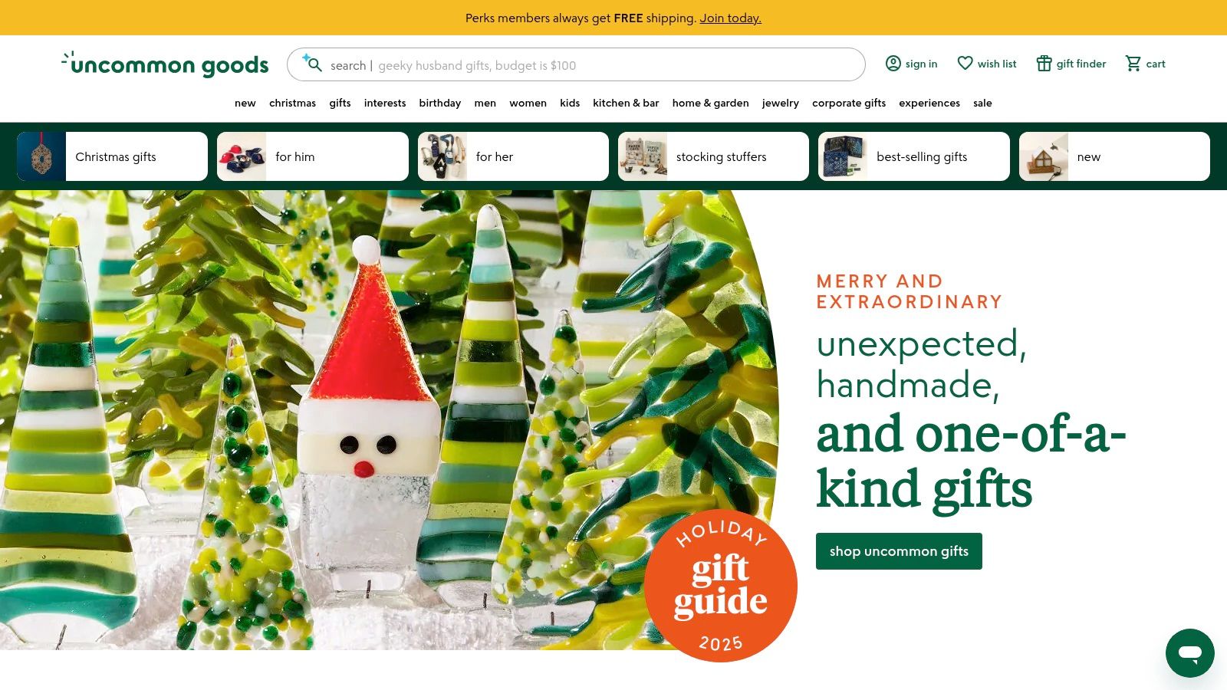Image resolution: width=1227 pixels, height=690 pixels.
Task: Click the sign in user icon
Action: click(893, 64)
